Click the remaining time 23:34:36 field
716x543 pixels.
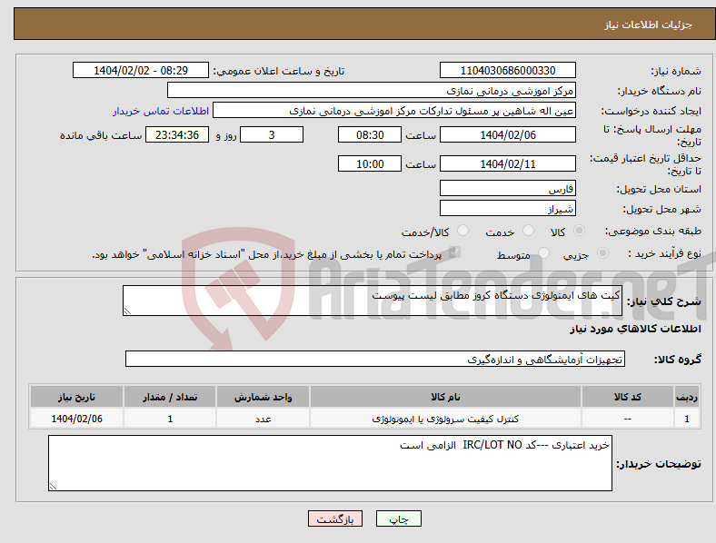(x=177, y=134)
